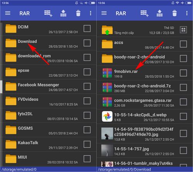Tap left screen scrollbar handle
The image size is (193, 172).
pyautogui.click(x=1, y=87)
